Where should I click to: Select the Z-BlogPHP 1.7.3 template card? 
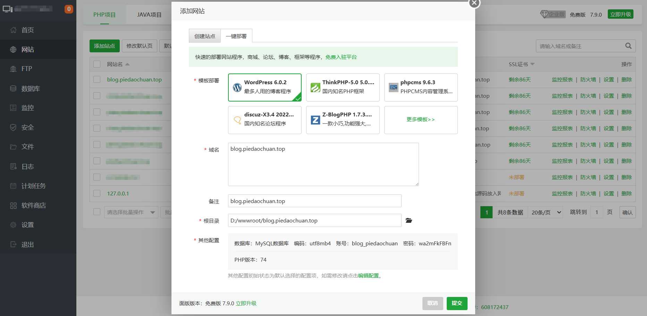coord(343,120)
